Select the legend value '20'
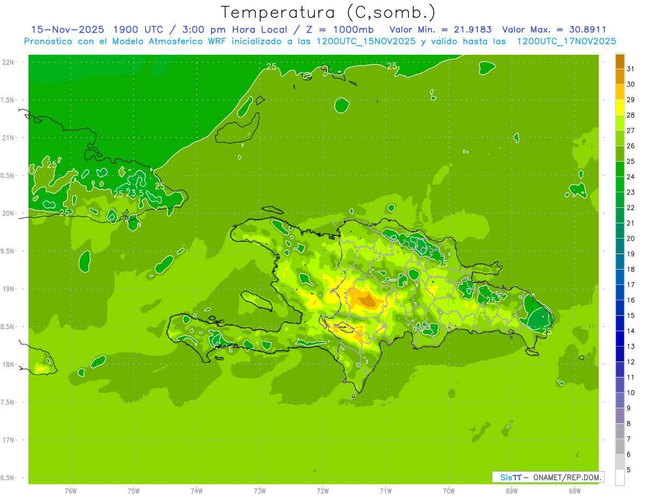Image resolution: width=645 pixels, height=498 pixels. coord(631,239)
